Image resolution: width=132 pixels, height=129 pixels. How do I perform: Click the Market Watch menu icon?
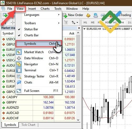click(x=19, y=52)
